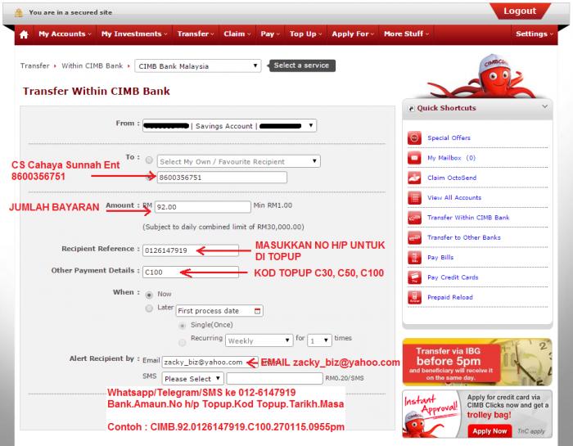Go to the home icon in navigation bar
573x446 pixels.
tap(24, 34)
